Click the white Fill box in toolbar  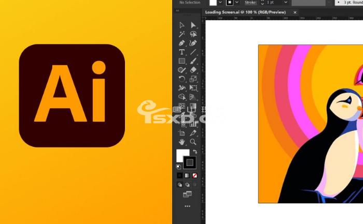181,154
